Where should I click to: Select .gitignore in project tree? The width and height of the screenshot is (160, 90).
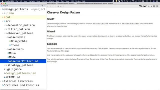(x=14, y=69)
